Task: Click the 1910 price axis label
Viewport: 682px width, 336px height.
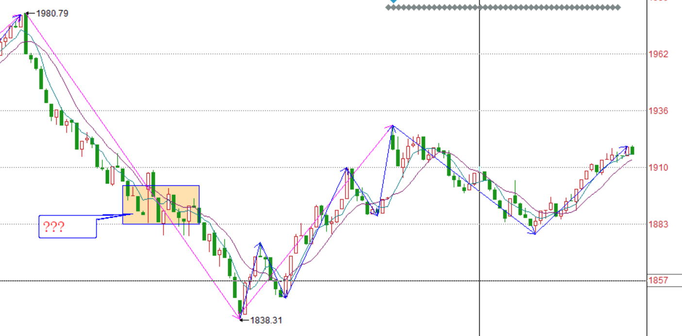Action: 659,168
